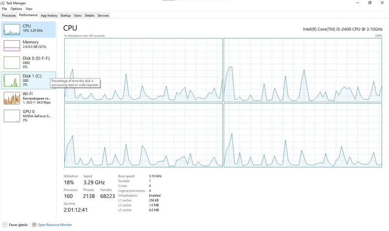This screenshot has height=231, width=389.
Task: Switch to the Startup tab
Action: point(66,15)
